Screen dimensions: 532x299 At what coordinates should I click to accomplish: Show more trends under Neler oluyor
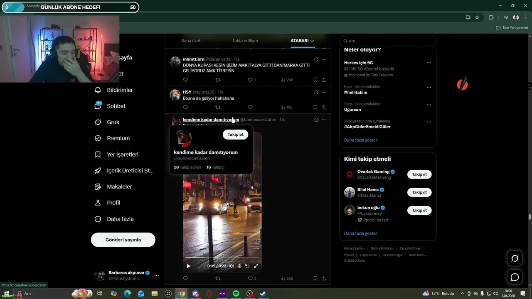[x=360, y=140]
